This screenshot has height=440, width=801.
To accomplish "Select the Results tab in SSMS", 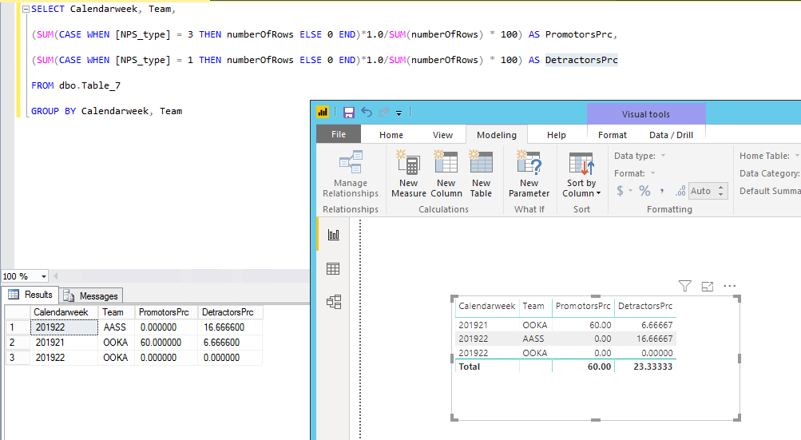I will tap(30, 295).
